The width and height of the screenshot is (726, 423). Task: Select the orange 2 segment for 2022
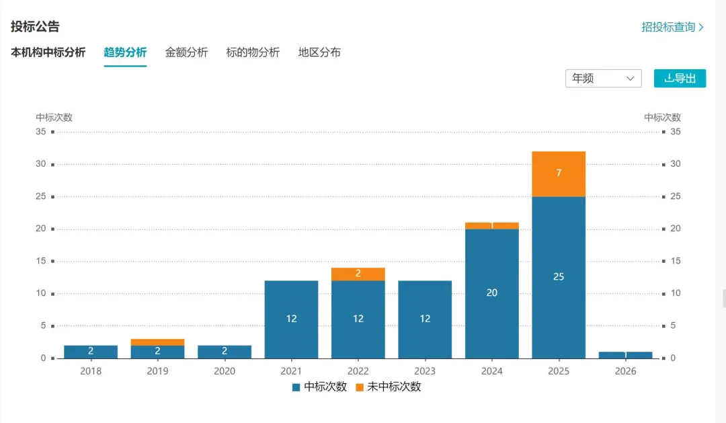(x=358, y=274)
